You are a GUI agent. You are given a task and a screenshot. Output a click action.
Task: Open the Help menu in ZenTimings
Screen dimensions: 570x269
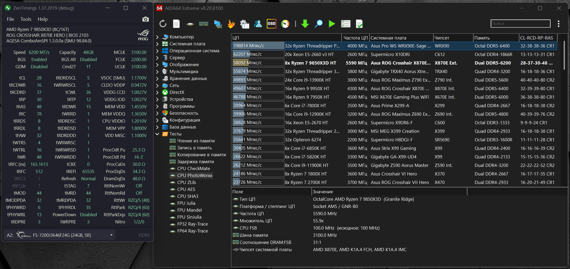(x=43, y=19)
